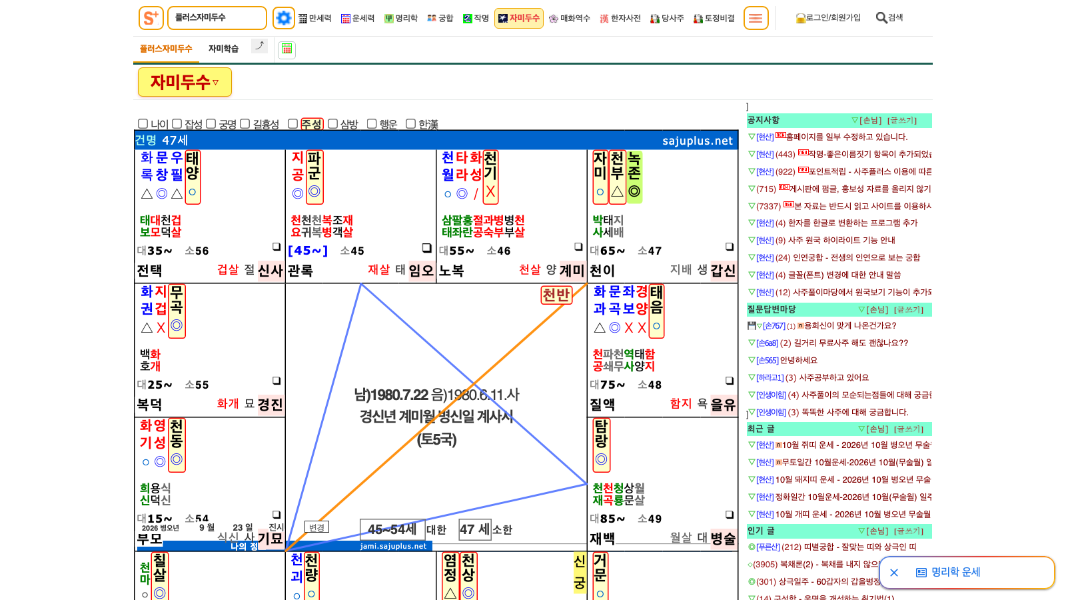Toggle the 한漢 checkbox

(x=410, y=123)
